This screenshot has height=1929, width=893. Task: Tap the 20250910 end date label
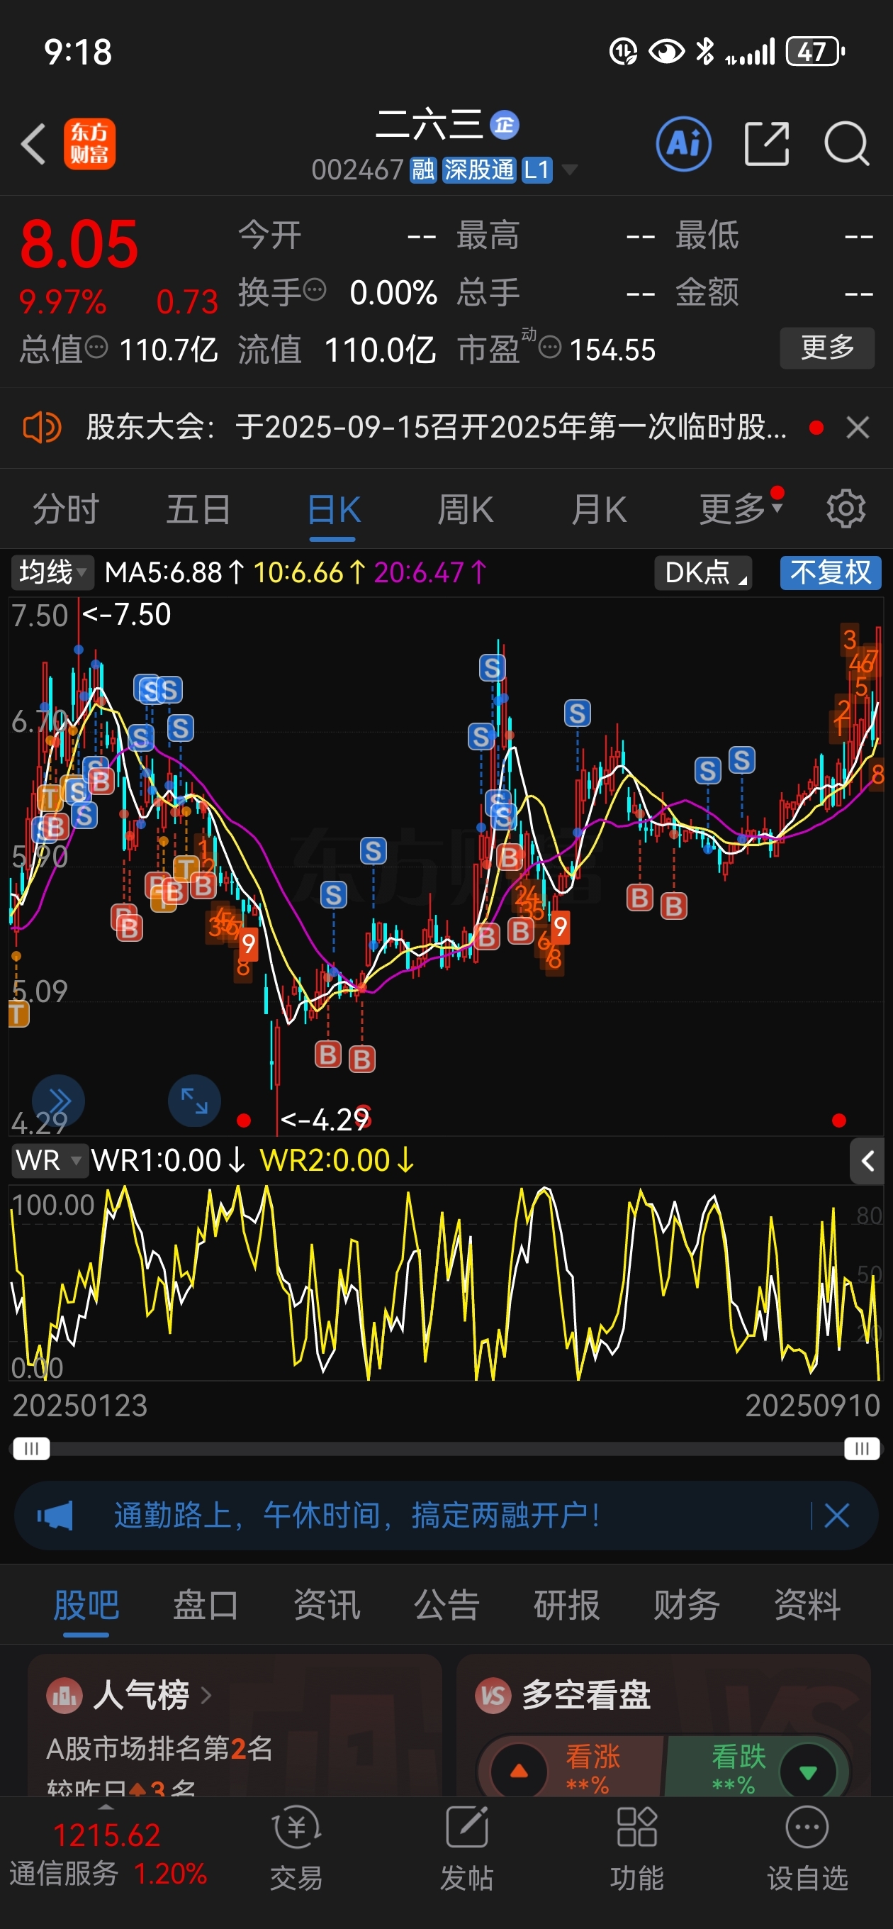pyautogui.click(x=813, y=1406)
